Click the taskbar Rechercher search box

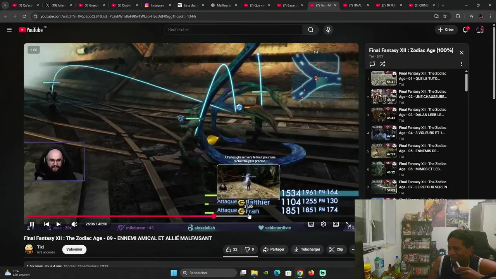coord(208,273)
